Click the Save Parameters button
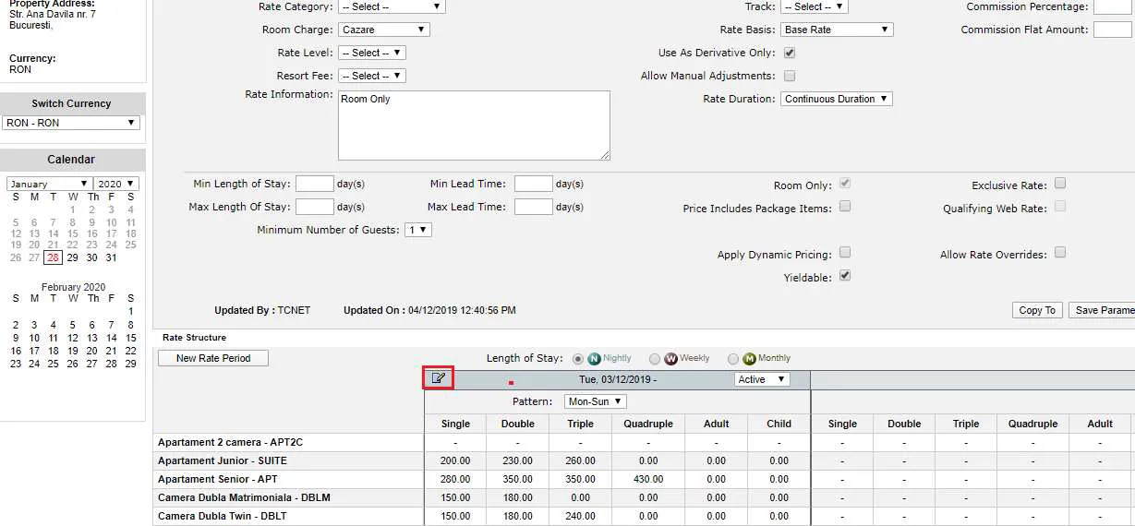Screen dimensions: 1135x526 1103,310
